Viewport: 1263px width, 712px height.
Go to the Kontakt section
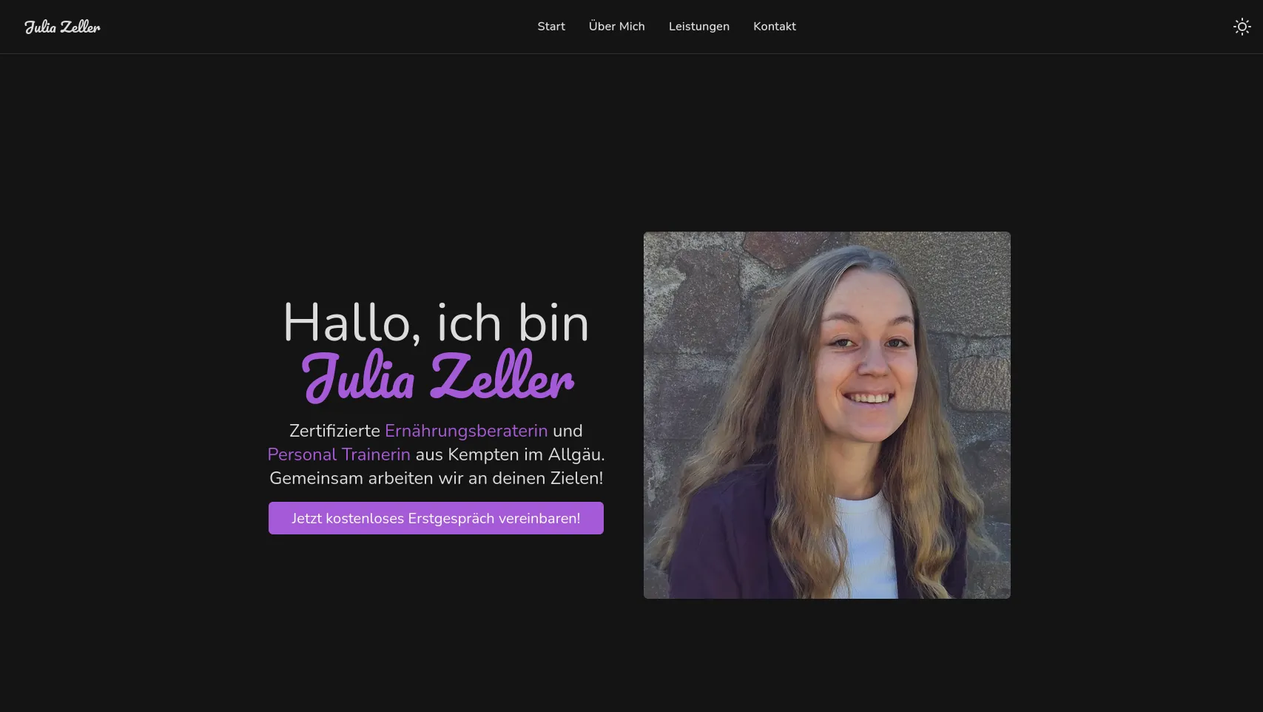[x=774, y=26]
